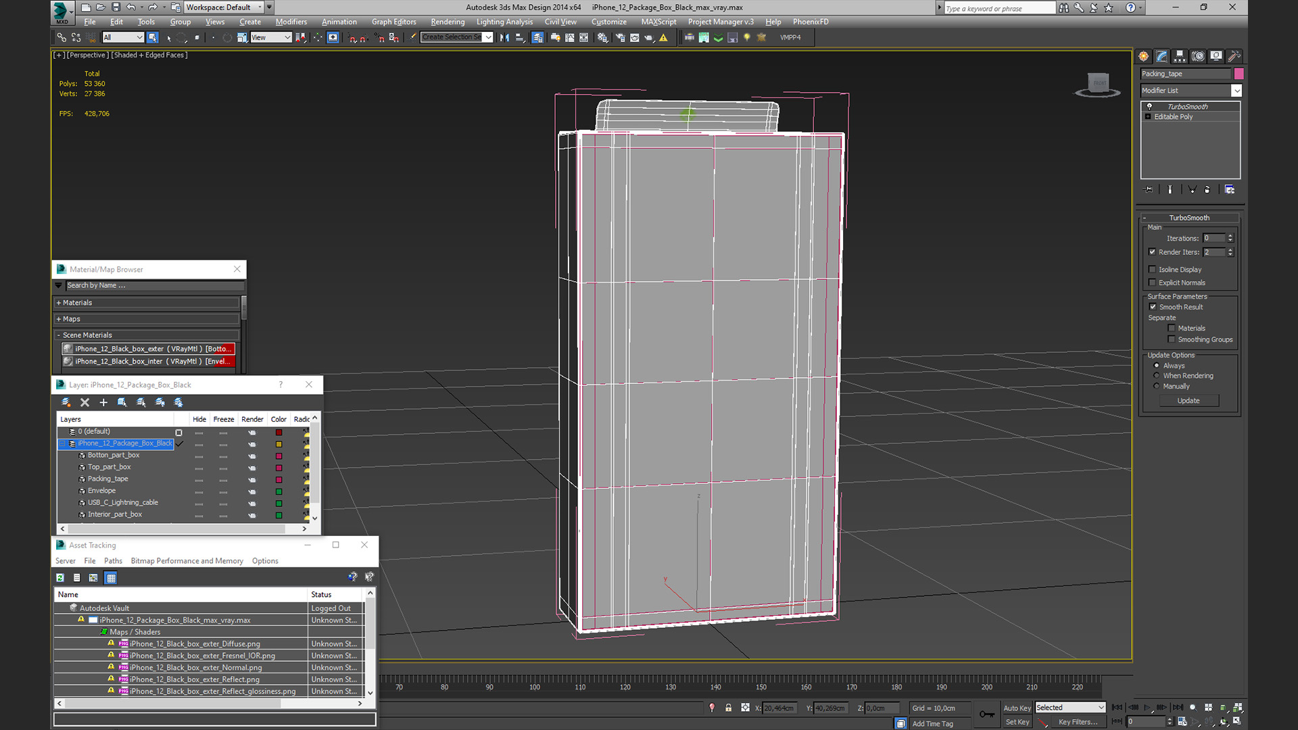This screenshot has width=1298, height=730.
Task: Switch to the Motion panel wheel icon
Action: (1198, 56)
